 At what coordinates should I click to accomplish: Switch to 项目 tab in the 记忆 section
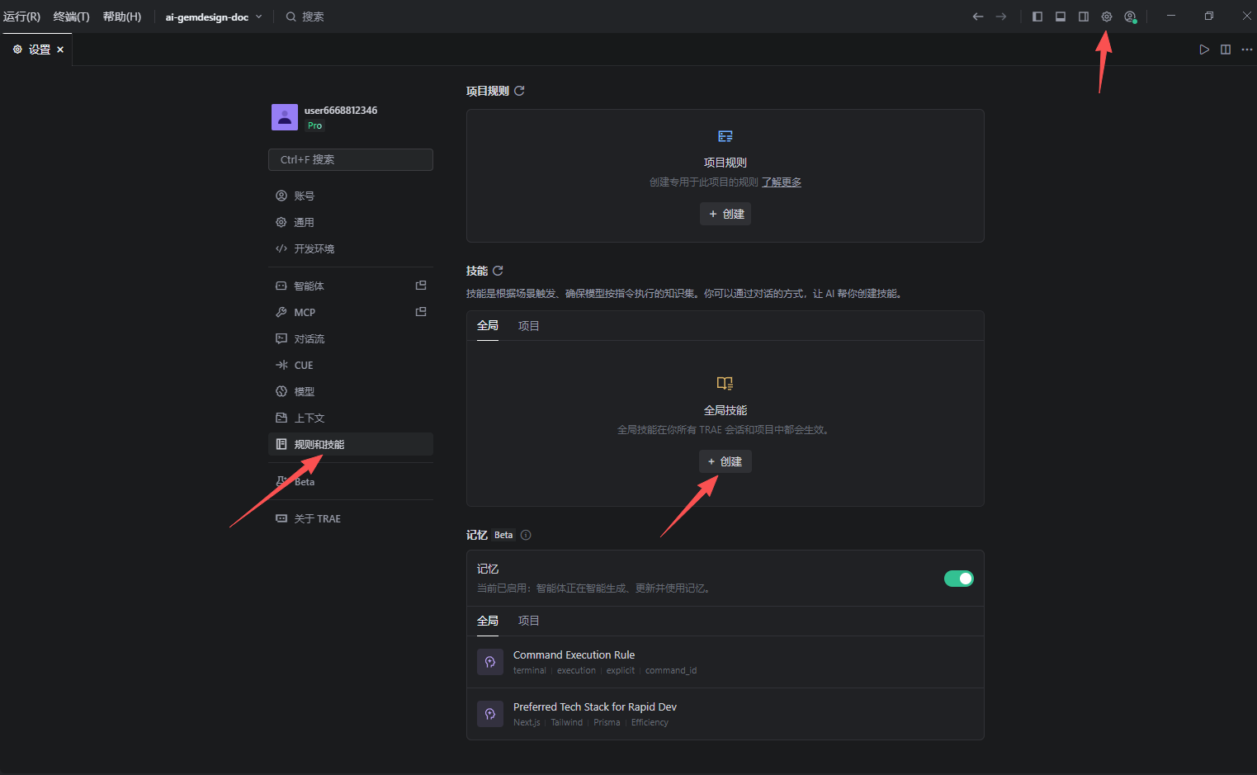click(528, 621)
